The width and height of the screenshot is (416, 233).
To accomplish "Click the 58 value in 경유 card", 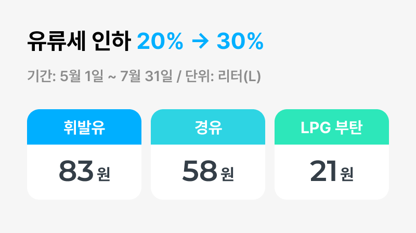I will (x=200, y=171).
